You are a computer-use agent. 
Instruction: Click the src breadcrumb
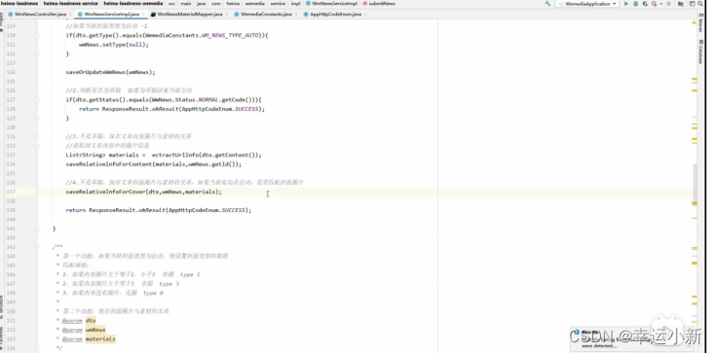(x=171, y=4)
